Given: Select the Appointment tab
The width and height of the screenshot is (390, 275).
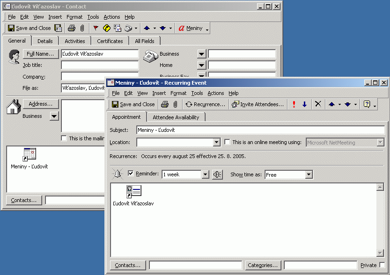Looking at the screenshot, I should pos(126,117).
